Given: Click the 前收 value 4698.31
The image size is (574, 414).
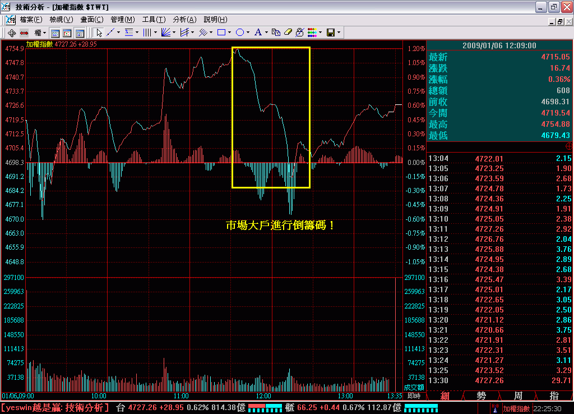Looking at the screenshot, I should click(556, 102).
